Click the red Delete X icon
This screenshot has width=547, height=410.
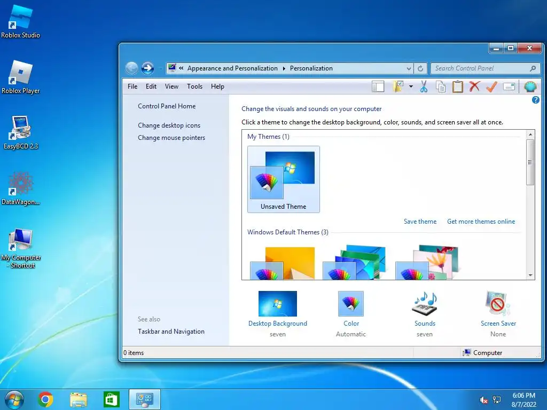[x=474, y=86]
